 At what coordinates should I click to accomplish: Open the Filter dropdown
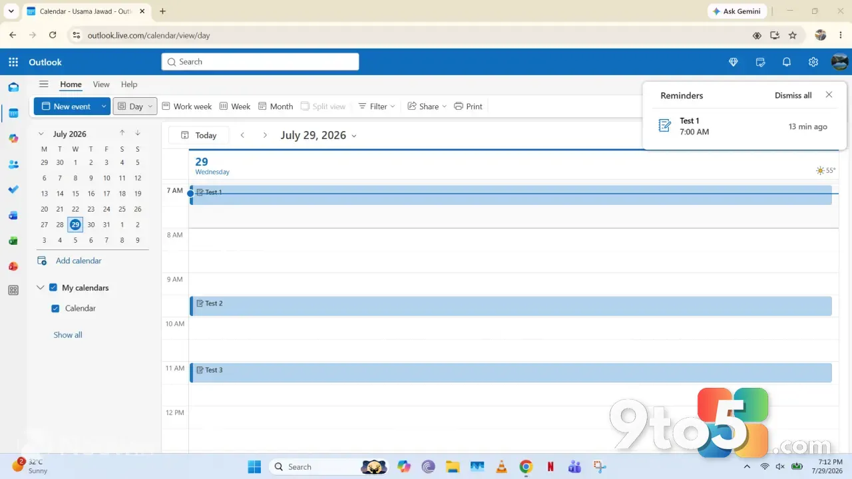377,106
